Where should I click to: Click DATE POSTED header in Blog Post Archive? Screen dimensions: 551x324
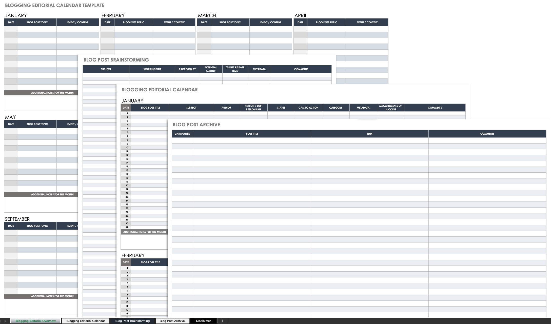183,133
